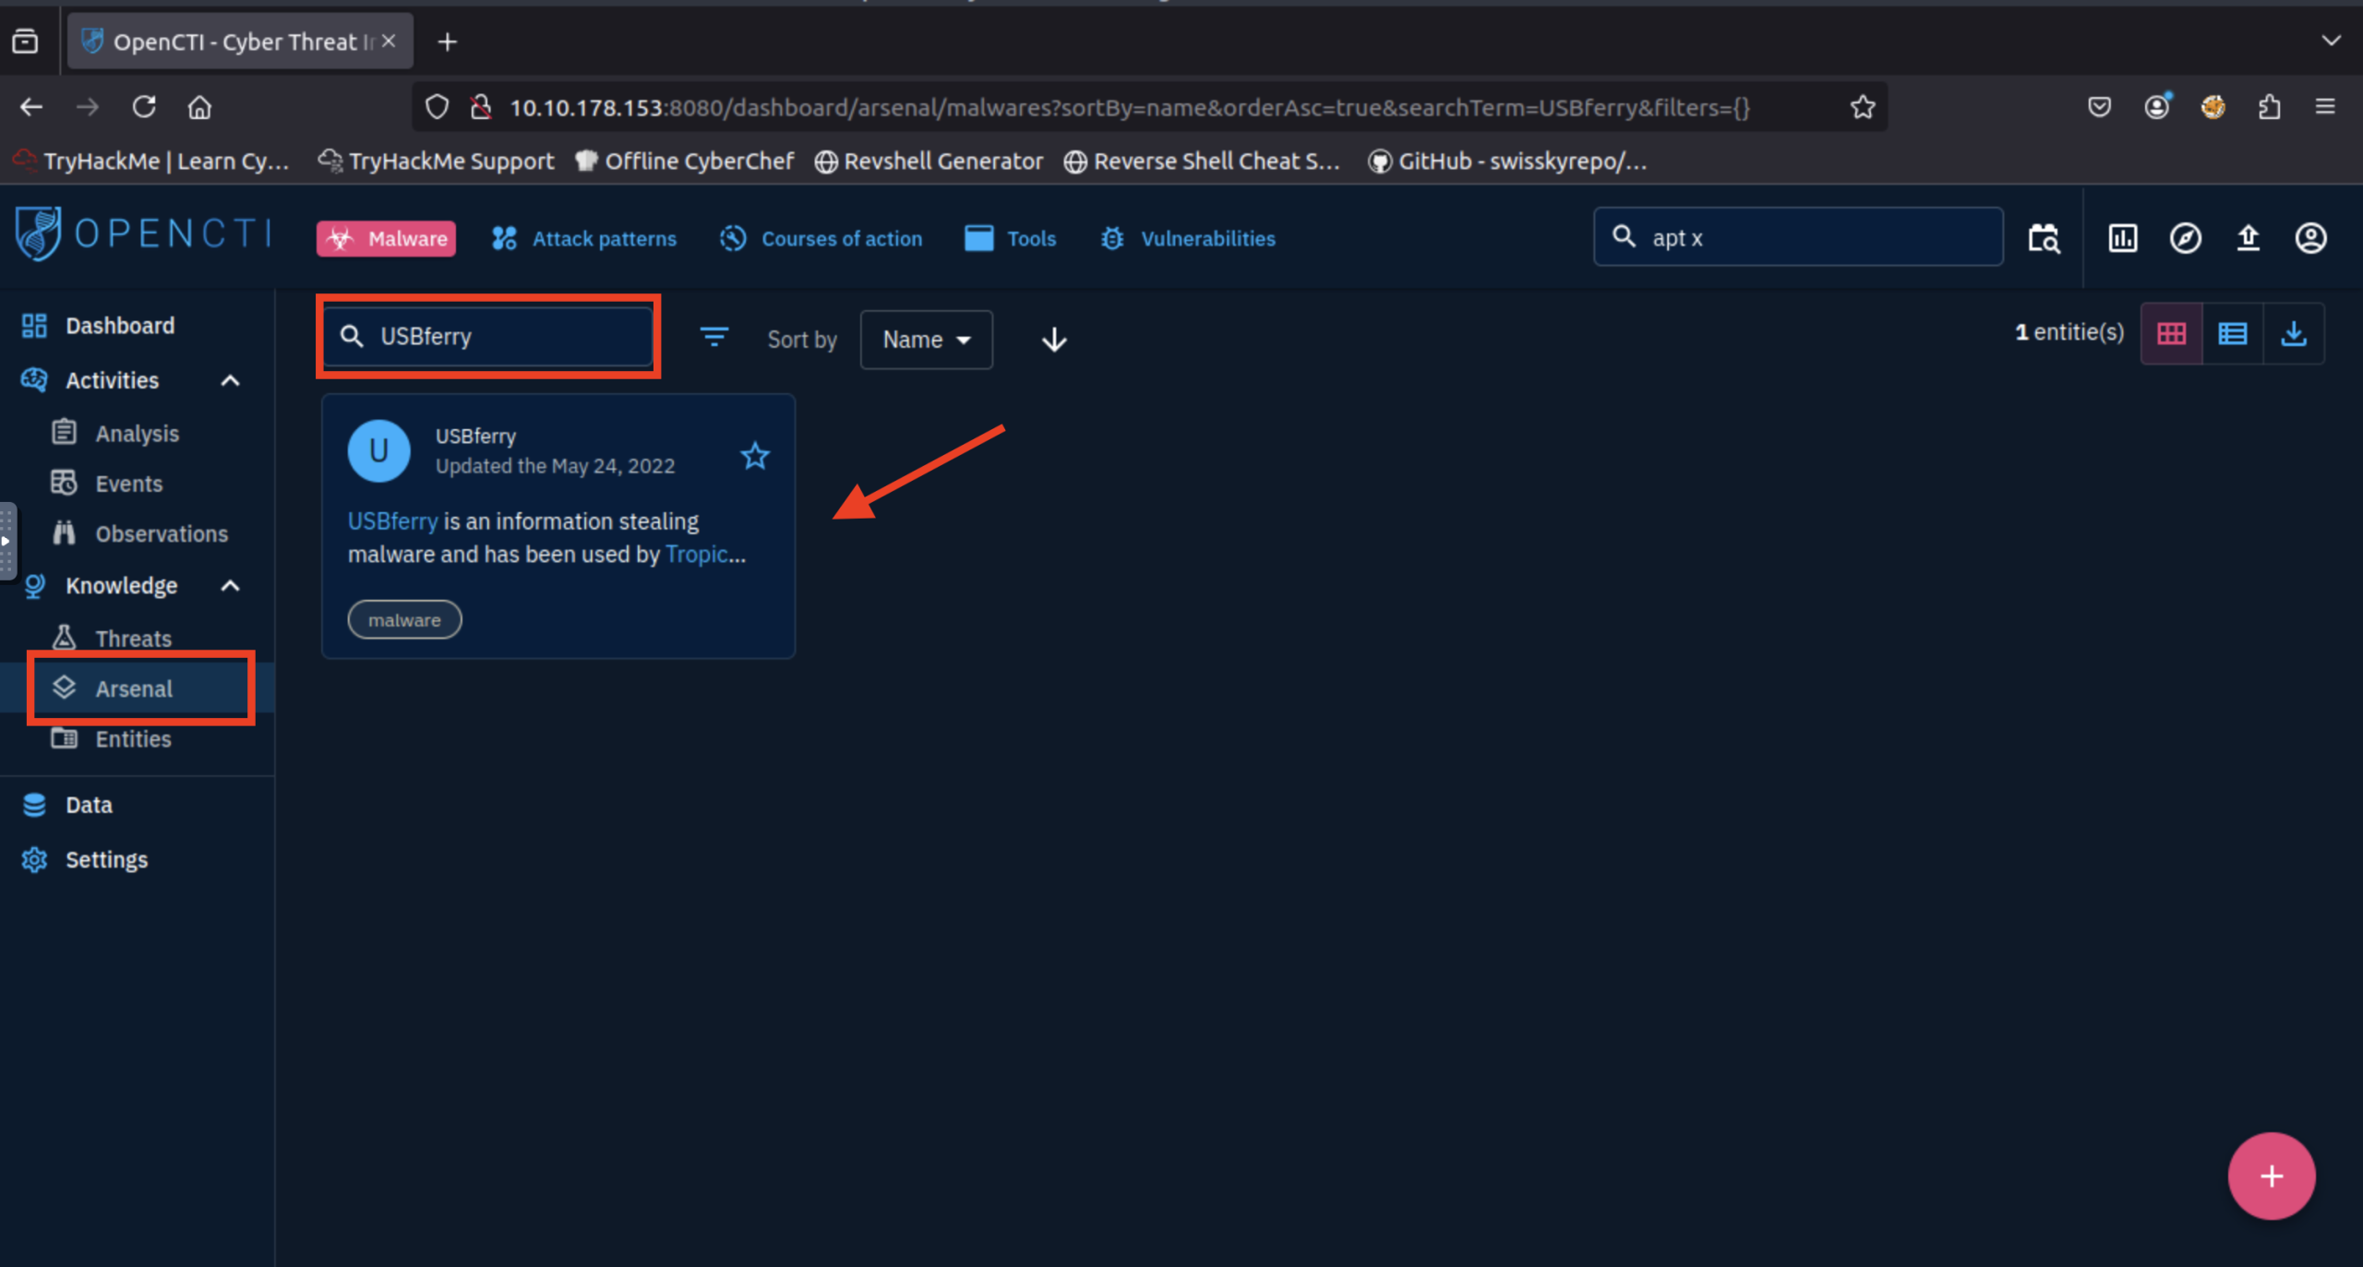Open Observations in sidebar
The width and height of the screenshot is (2363, 1267).
(x=138, y=533)
